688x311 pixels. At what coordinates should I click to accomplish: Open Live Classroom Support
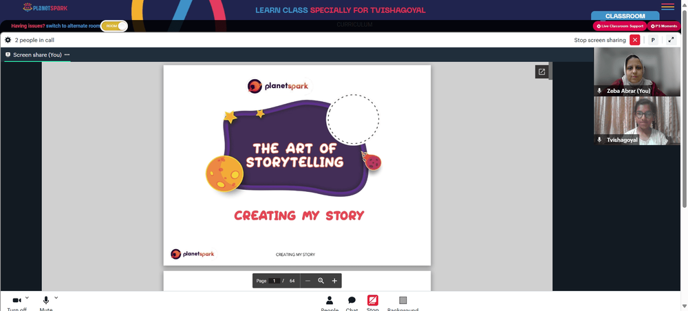pyautogui.click(x=620, y=26)
